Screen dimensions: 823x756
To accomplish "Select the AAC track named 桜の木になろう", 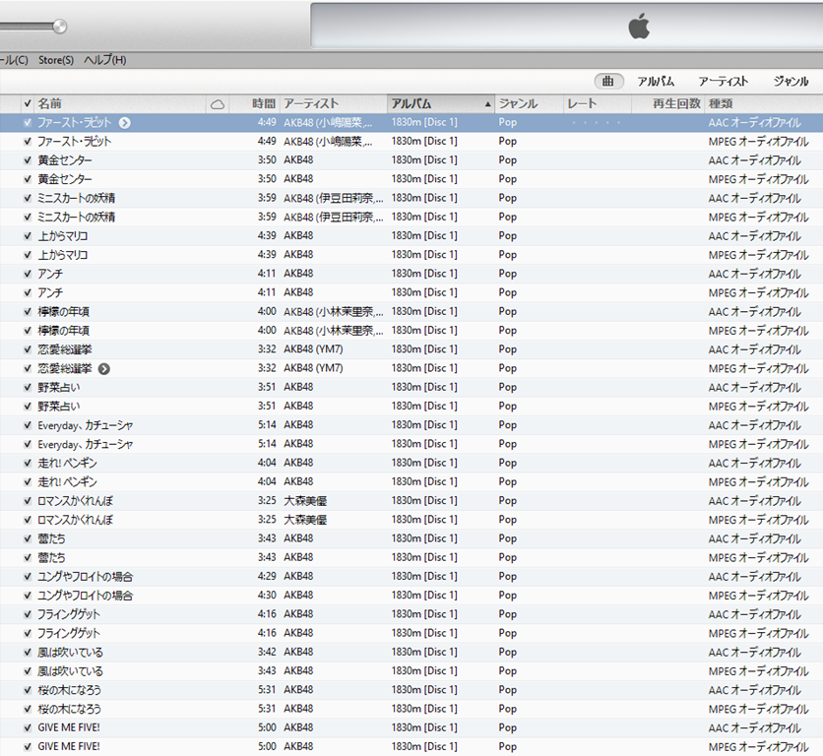I will [69, 690].
